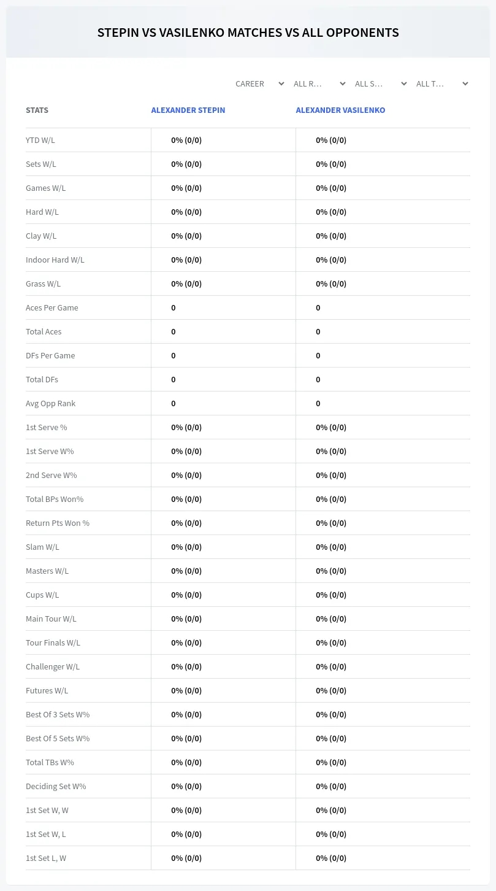Select the Avg Opp Rank row label
Screen dimensions: 496x891
click(x=51, y=403)
